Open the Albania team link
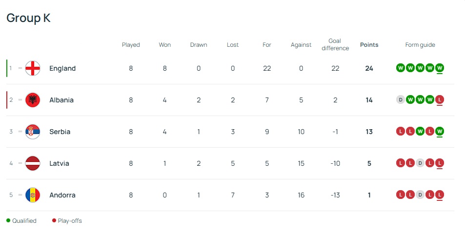 61,100
